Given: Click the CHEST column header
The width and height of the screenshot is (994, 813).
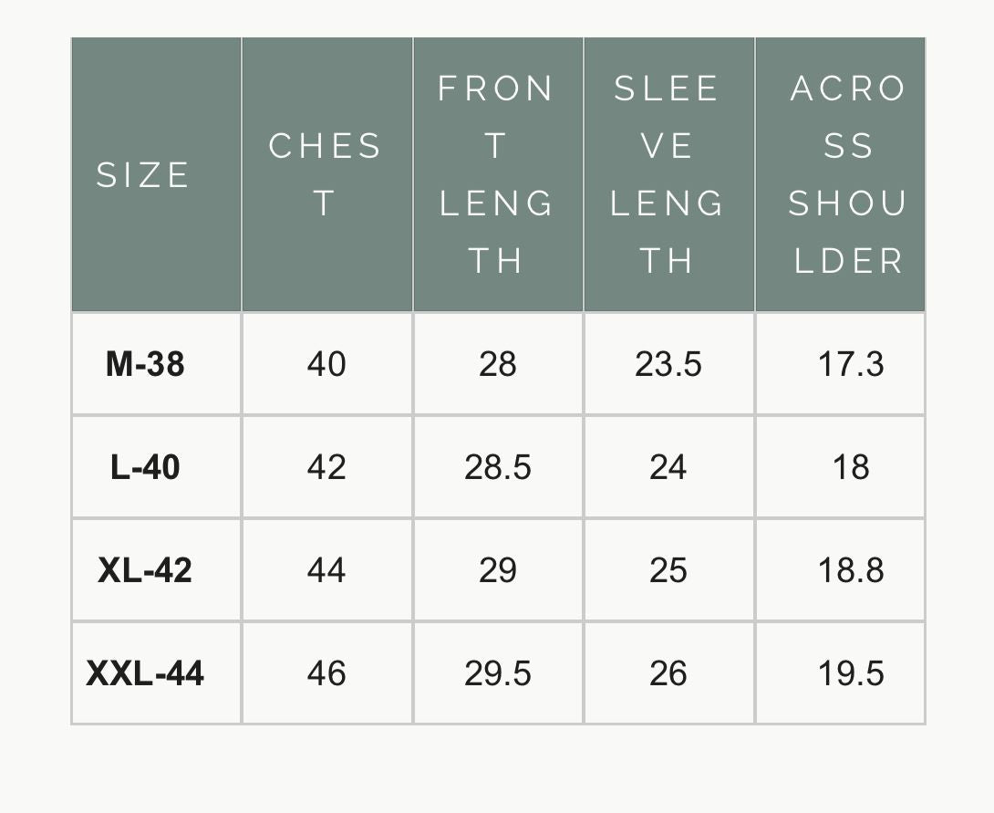Looking at the screenshot, I should pyautogui.click(x=326, y=174).
